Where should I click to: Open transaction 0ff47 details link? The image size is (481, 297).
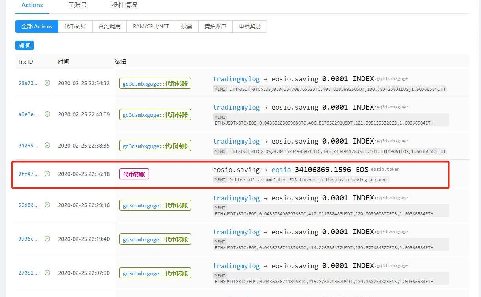(29, 174)
